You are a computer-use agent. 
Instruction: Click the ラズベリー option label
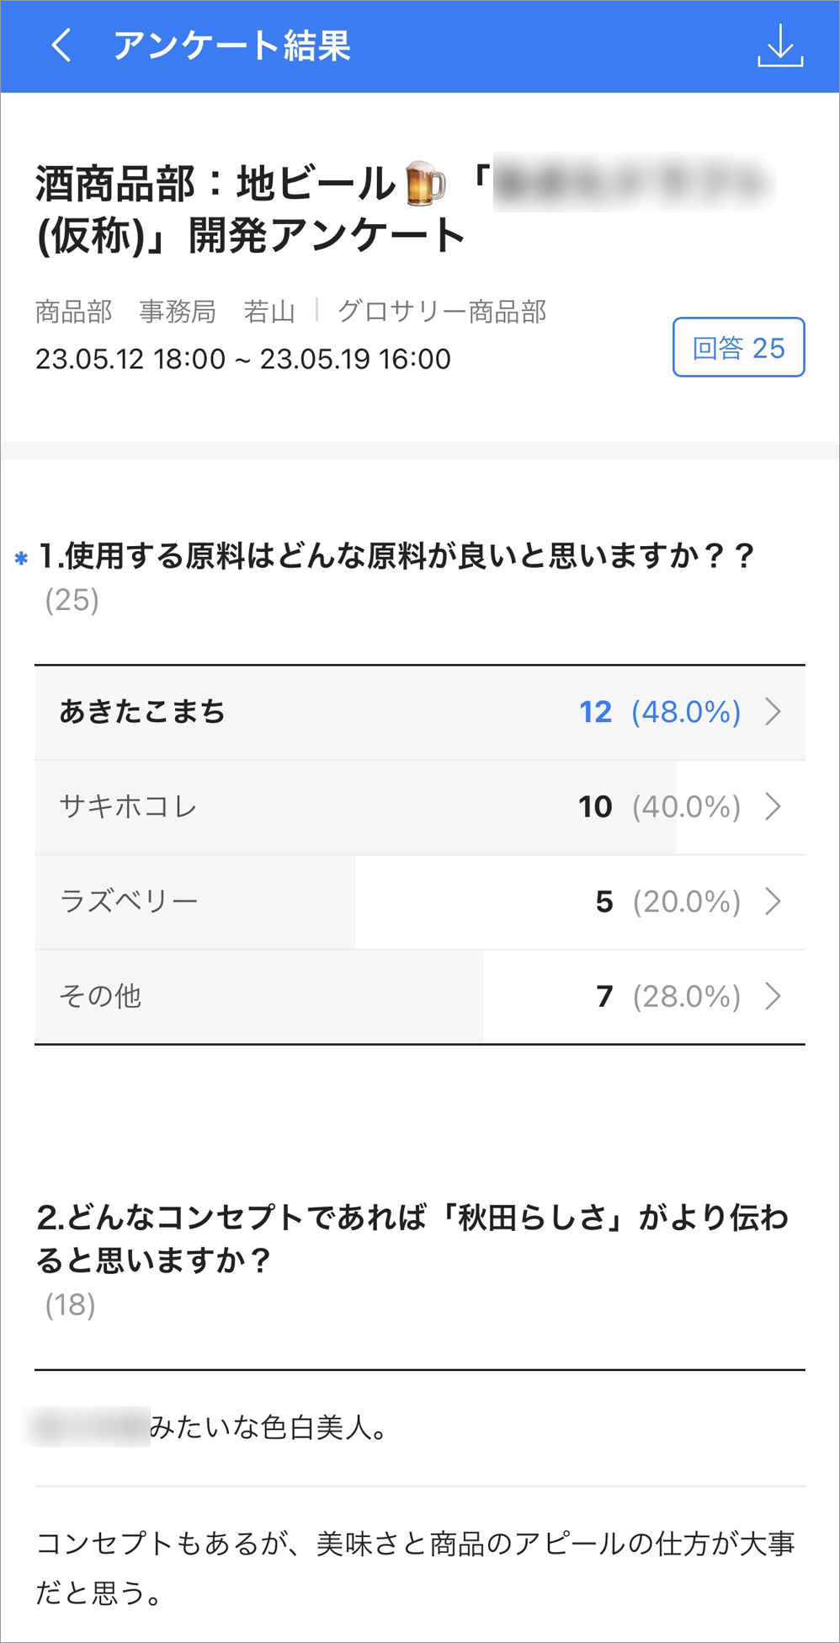[129, 902]
